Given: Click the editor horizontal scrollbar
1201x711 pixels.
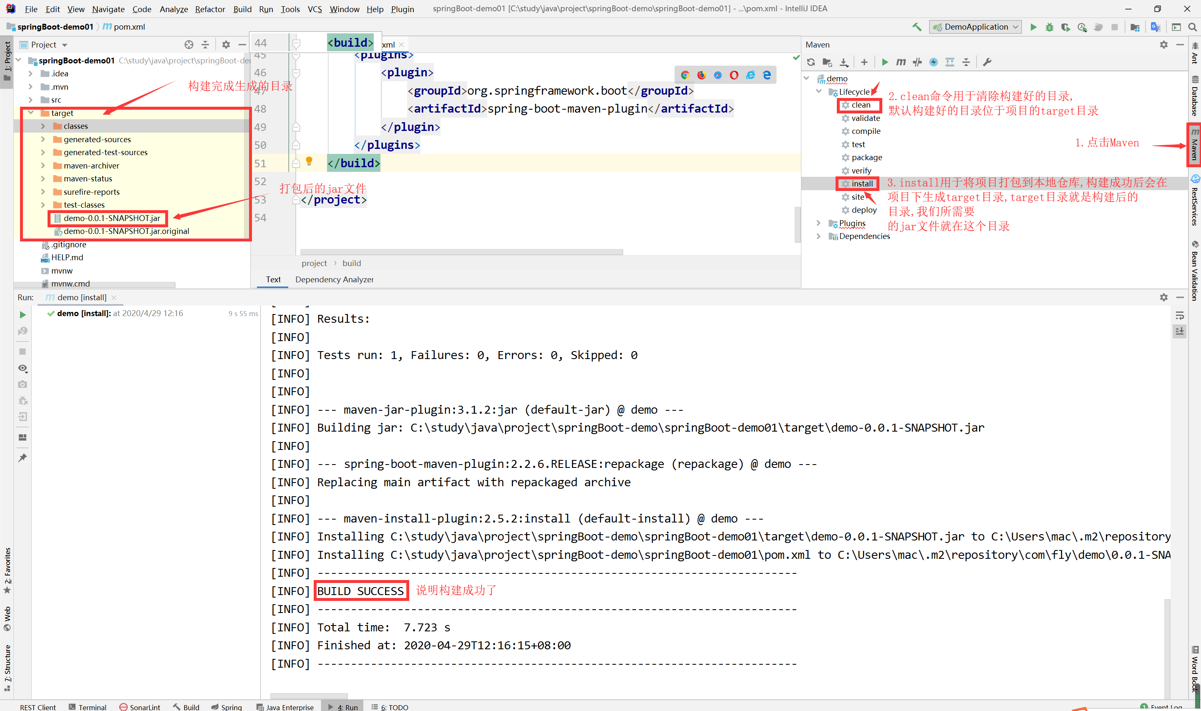Looking at the screenshot, I should click(461, 252).
